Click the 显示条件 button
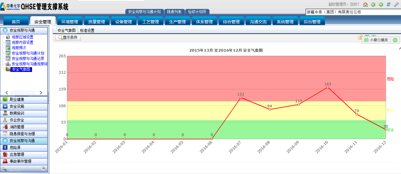Screen dimensions: 401x174 68,38
